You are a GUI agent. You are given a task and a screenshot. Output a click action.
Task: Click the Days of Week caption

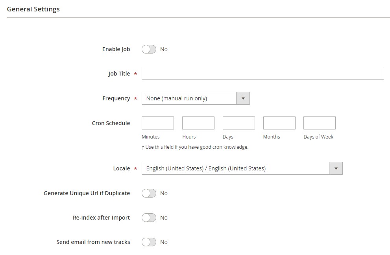[318, 137]
